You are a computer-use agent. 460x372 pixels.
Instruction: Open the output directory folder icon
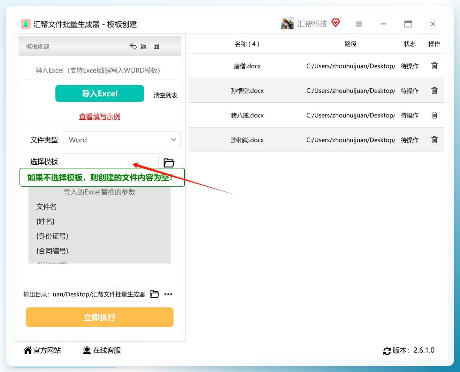coord(155,294)
